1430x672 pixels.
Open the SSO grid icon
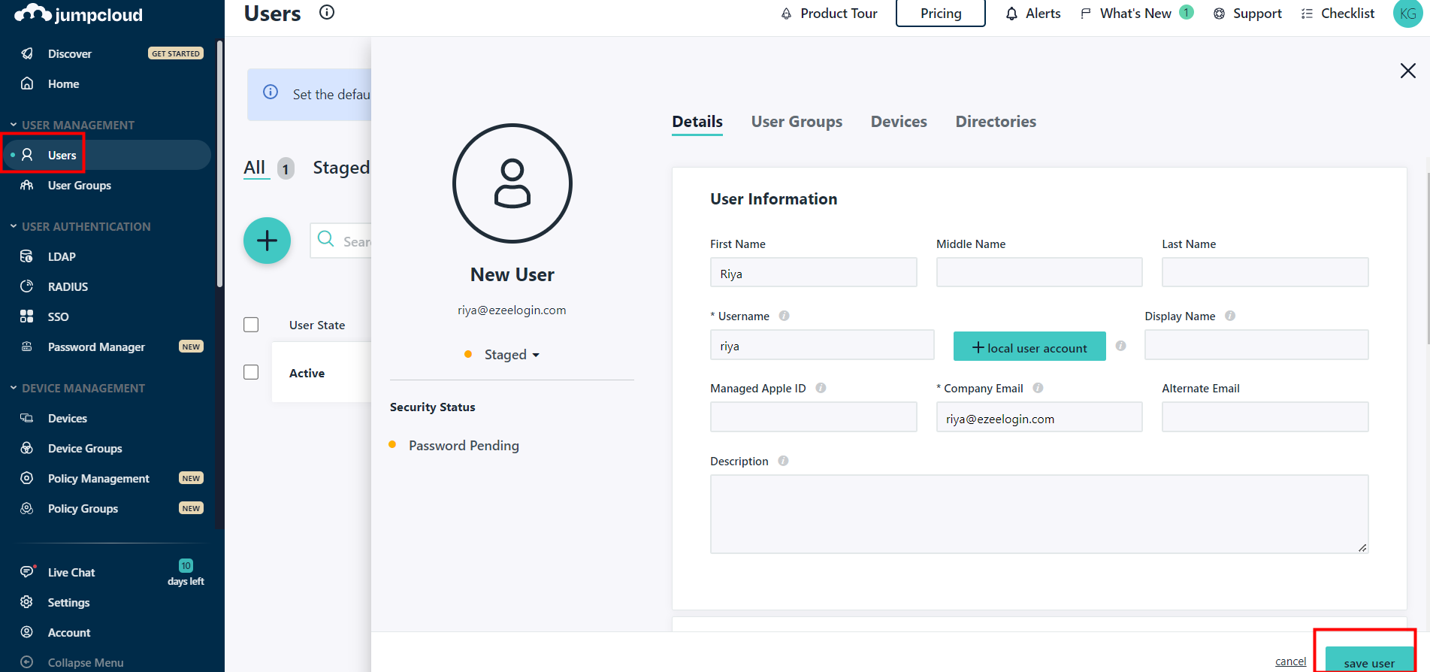click(27, 316)
